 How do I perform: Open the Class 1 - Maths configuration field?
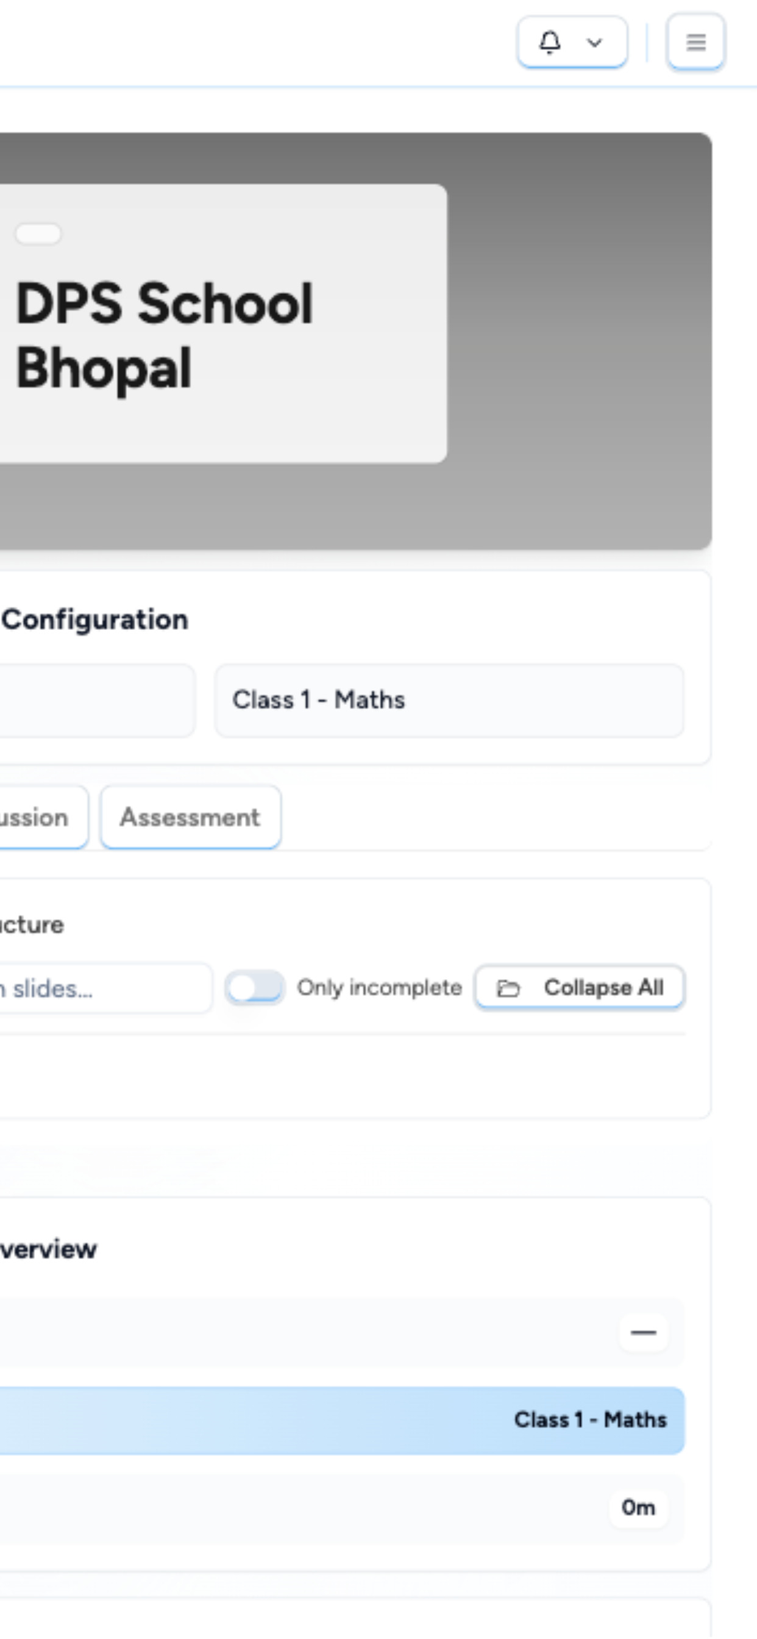click(449, 700)
